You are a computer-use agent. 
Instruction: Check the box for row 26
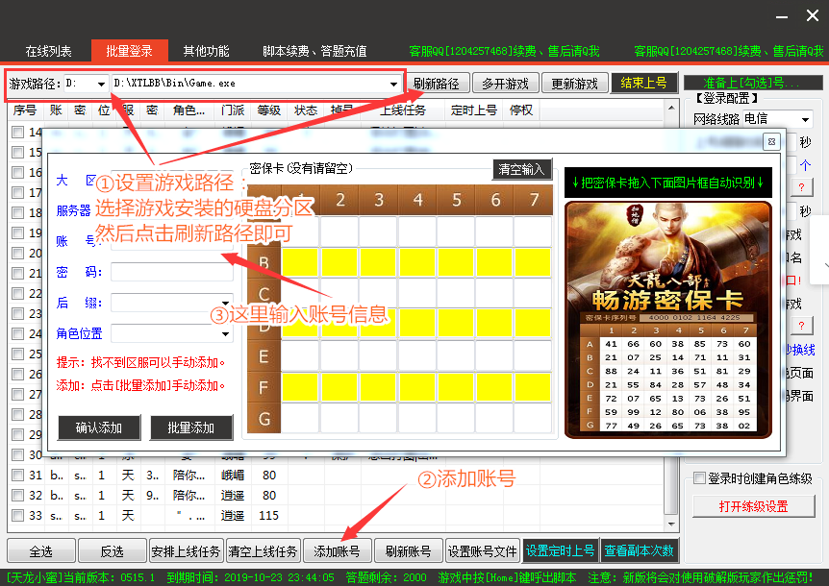pyautogui.click(x=18, y=374)
